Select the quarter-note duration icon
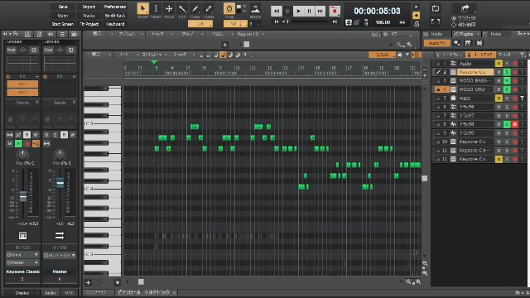Viewport: 530px width, 298px height. 216,55
